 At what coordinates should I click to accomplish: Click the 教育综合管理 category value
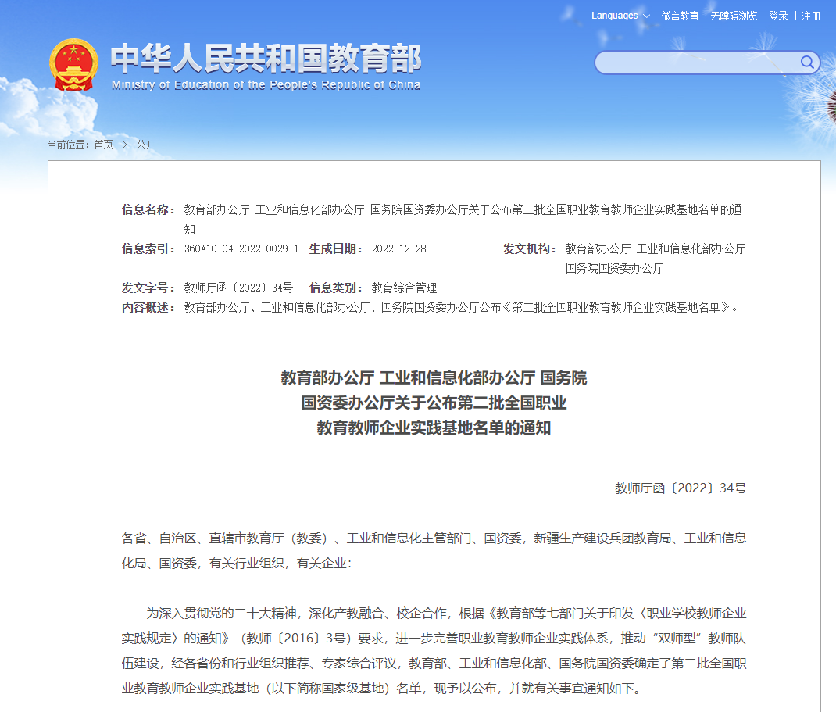(x=404, y=288)
